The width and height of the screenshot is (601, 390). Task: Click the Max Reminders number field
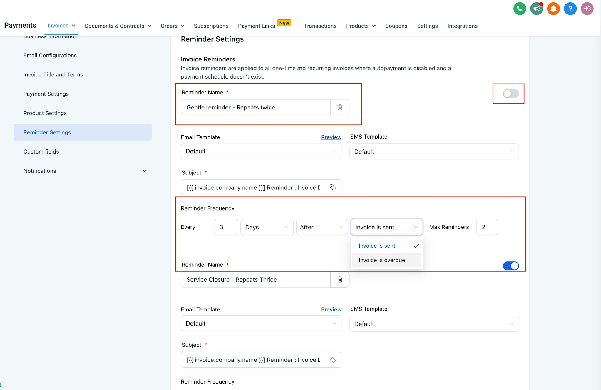[x=487, y=227]
